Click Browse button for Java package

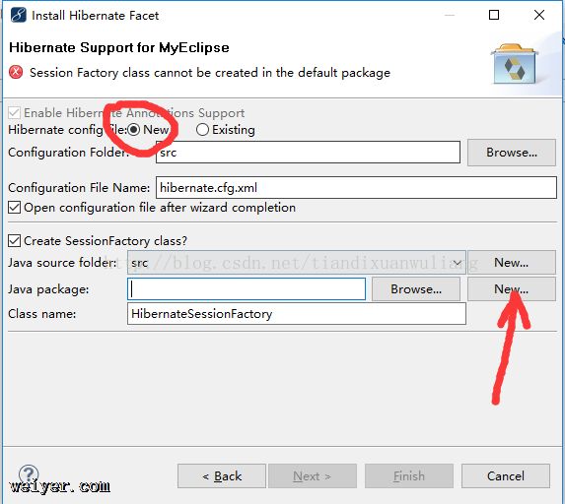click(x=416, y=288)
